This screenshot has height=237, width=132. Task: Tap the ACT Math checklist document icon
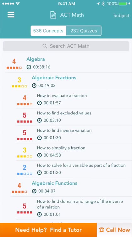(x=53, y=15)
